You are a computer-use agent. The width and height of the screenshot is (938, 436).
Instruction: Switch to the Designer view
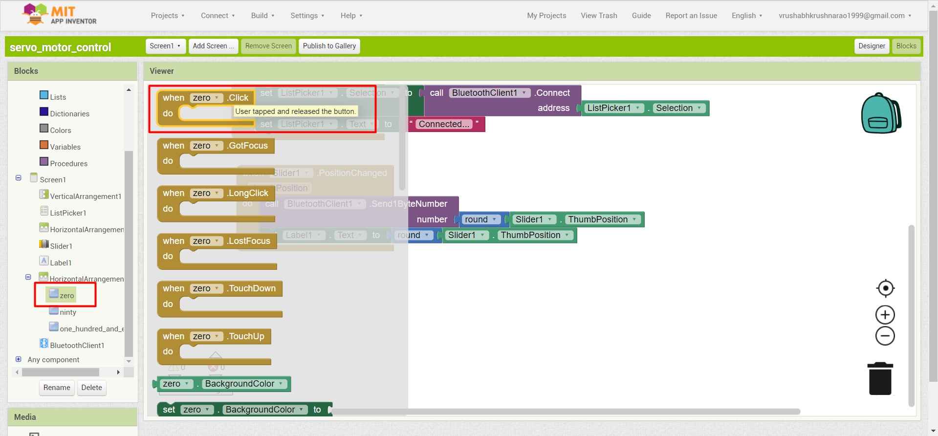pyautogui.click(x=872, y=46)
